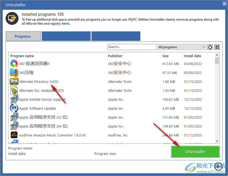Select 'Apple Software Update' row
This screenshot has height=176, width=228.
(112, 108)
